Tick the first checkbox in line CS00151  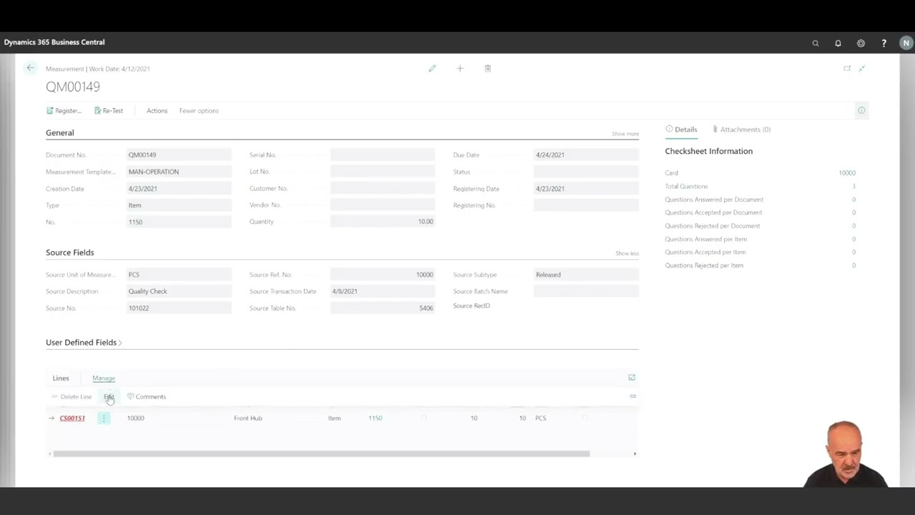[423, 418]
